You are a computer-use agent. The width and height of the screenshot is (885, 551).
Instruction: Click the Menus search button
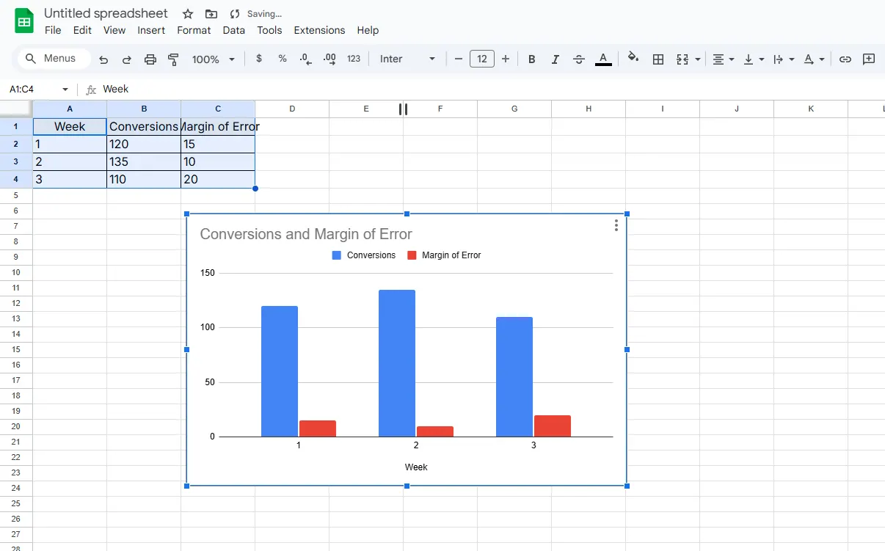coord(51,59)
